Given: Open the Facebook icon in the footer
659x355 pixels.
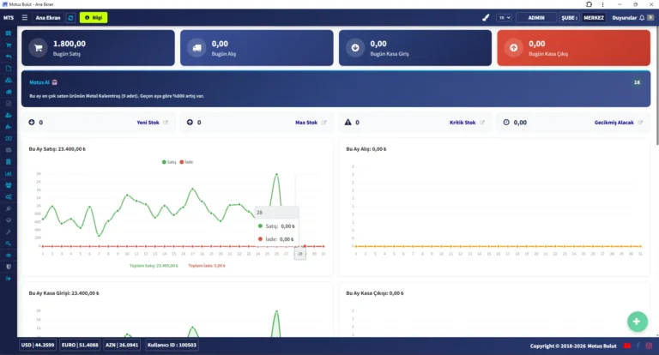Looking at the screenshot, I should click(638, 346).
